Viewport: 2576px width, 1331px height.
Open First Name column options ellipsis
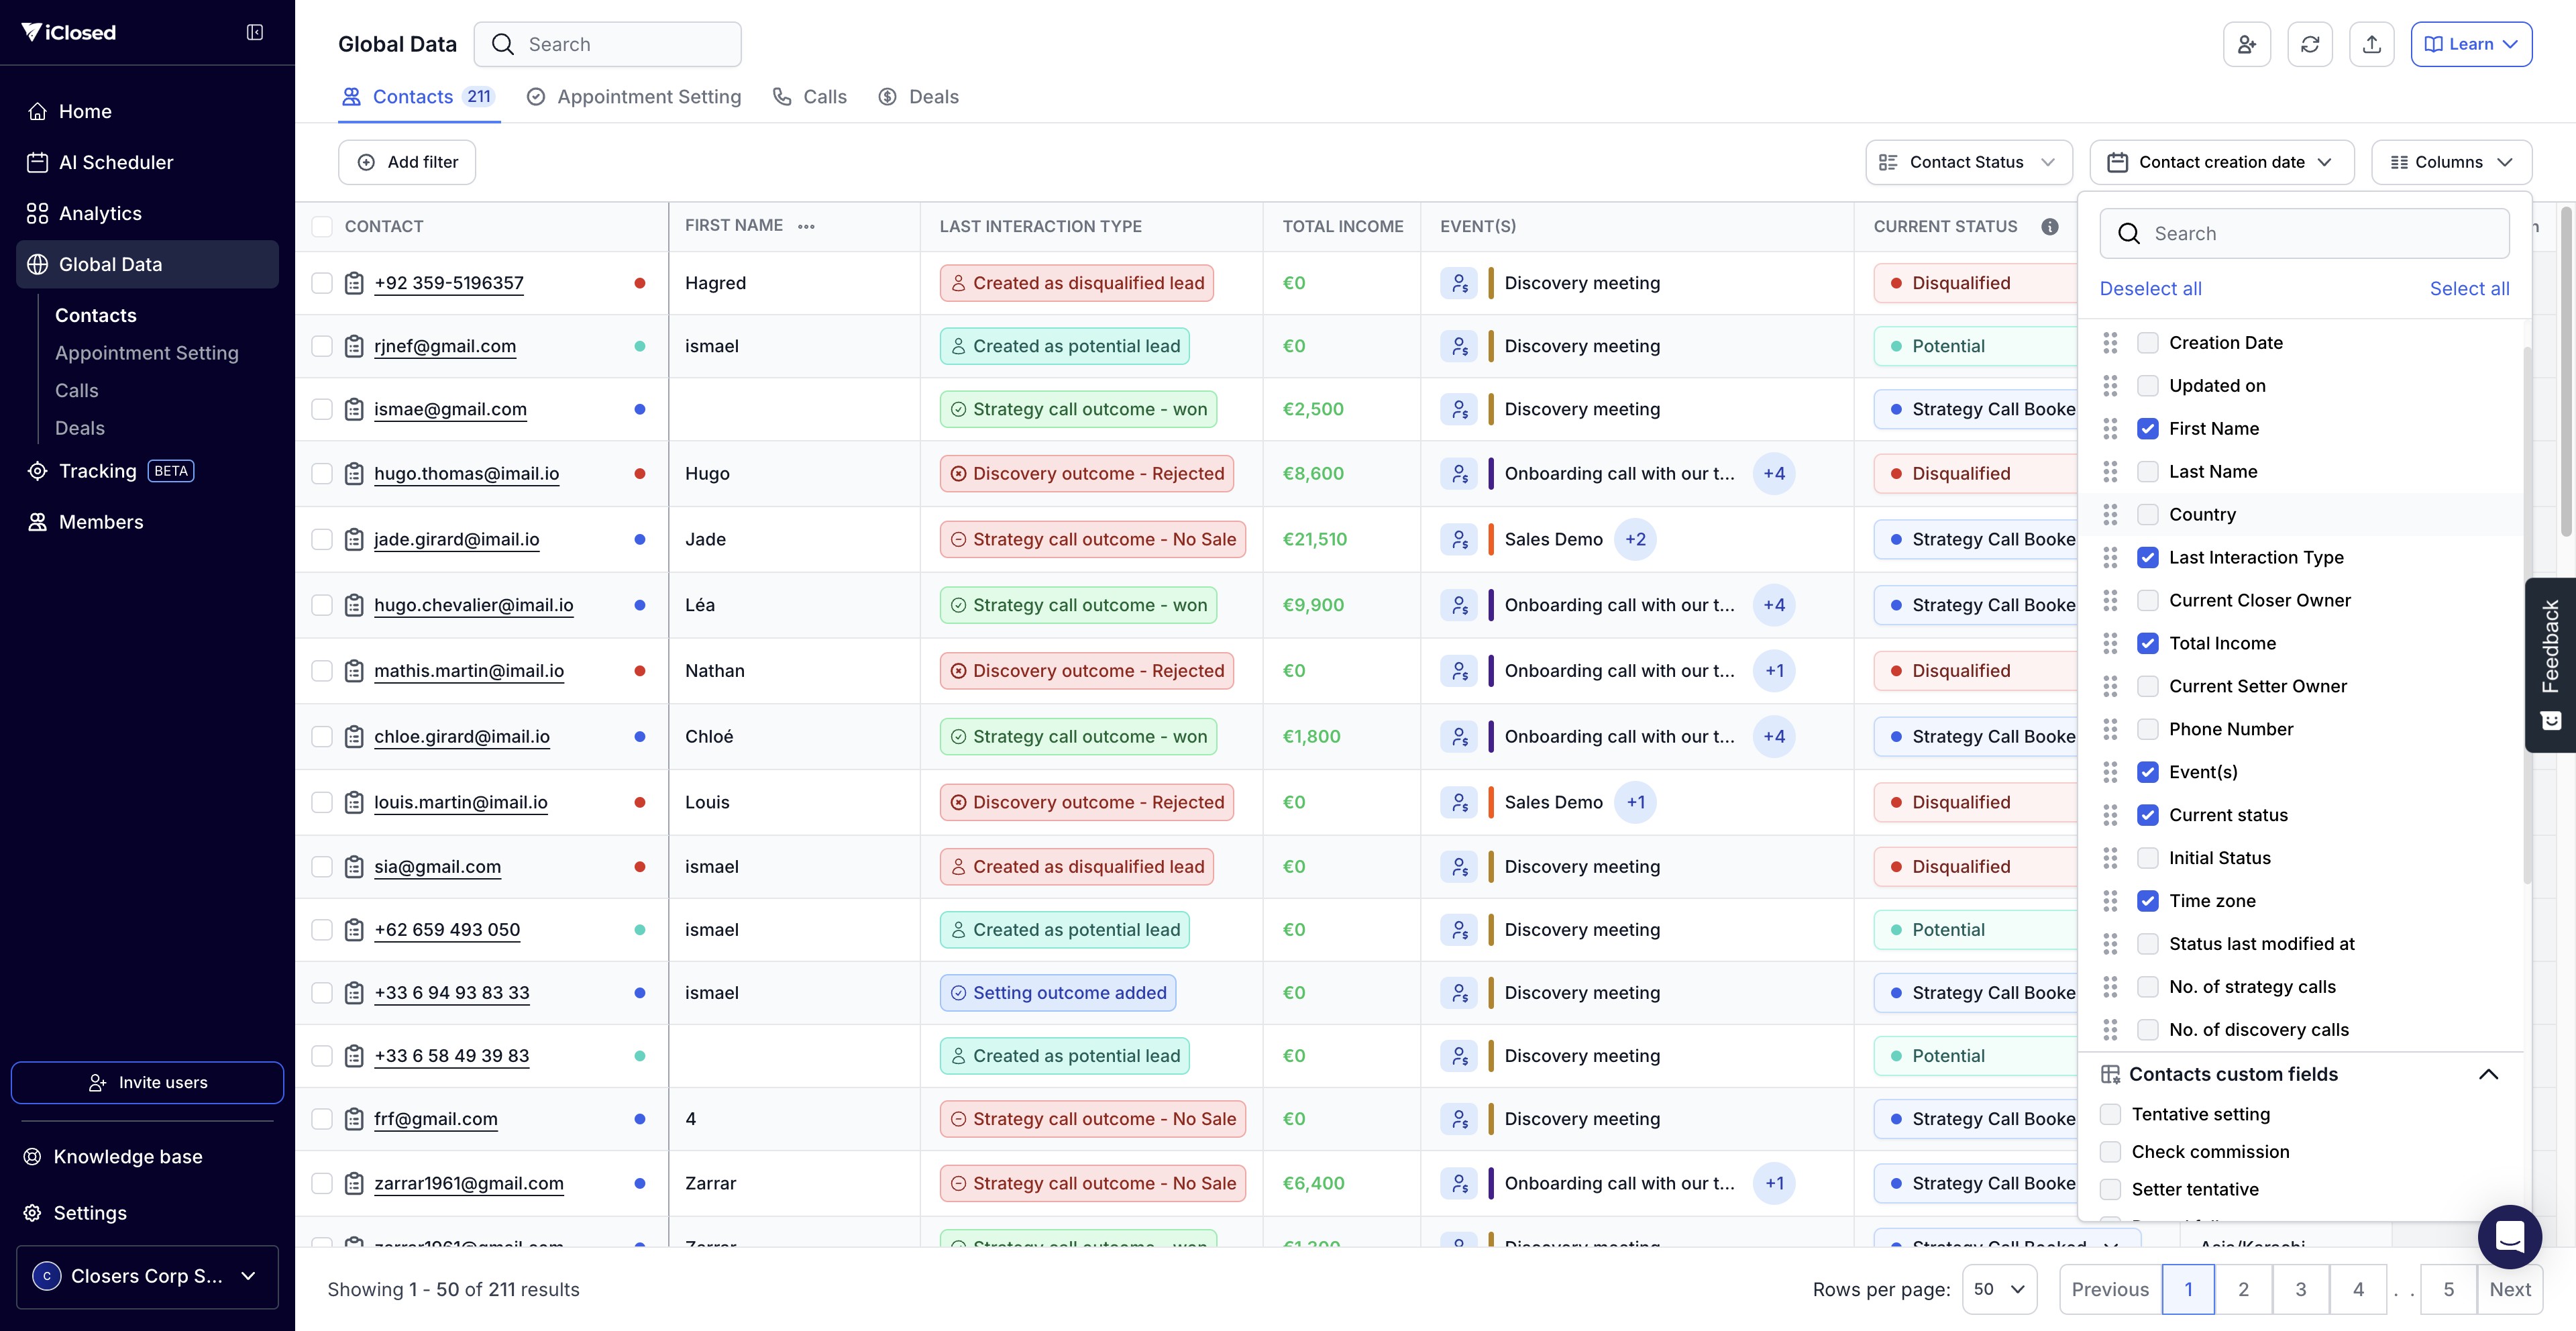pyautogui.click(x=806, y=226)
